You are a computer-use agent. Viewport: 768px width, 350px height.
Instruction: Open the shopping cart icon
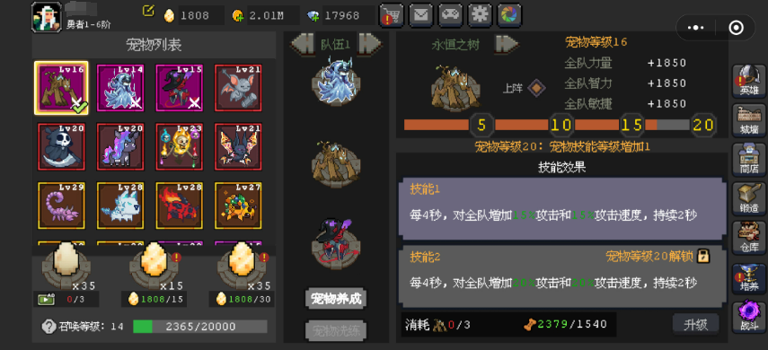(x=392, y=15)
